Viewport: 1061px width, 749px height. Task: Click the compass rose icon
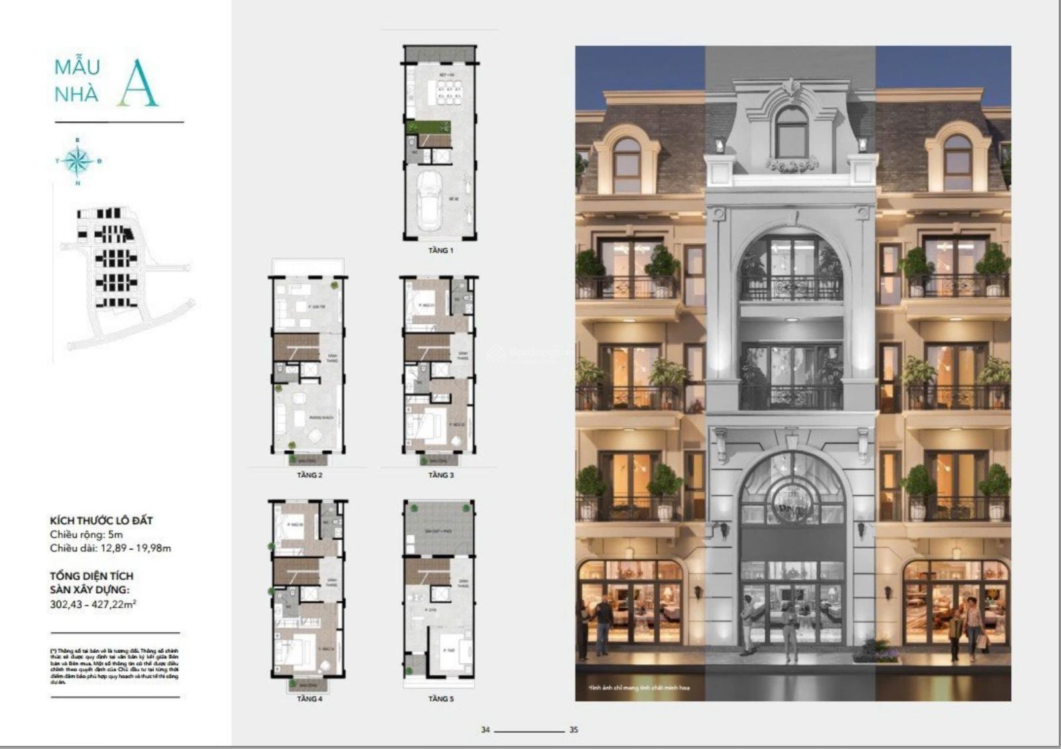(78, 161)
